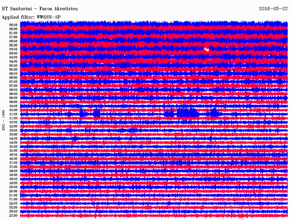Select the 05:00 time label

click(13, 65)
